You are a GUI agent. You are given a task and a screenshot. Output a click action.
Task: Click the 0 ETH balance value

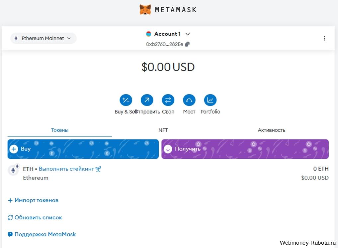[321, 169]
